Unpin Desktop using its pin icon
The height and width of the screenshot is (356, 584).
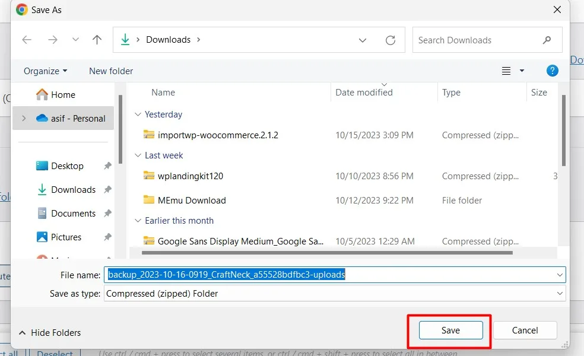tap(107, 166)
